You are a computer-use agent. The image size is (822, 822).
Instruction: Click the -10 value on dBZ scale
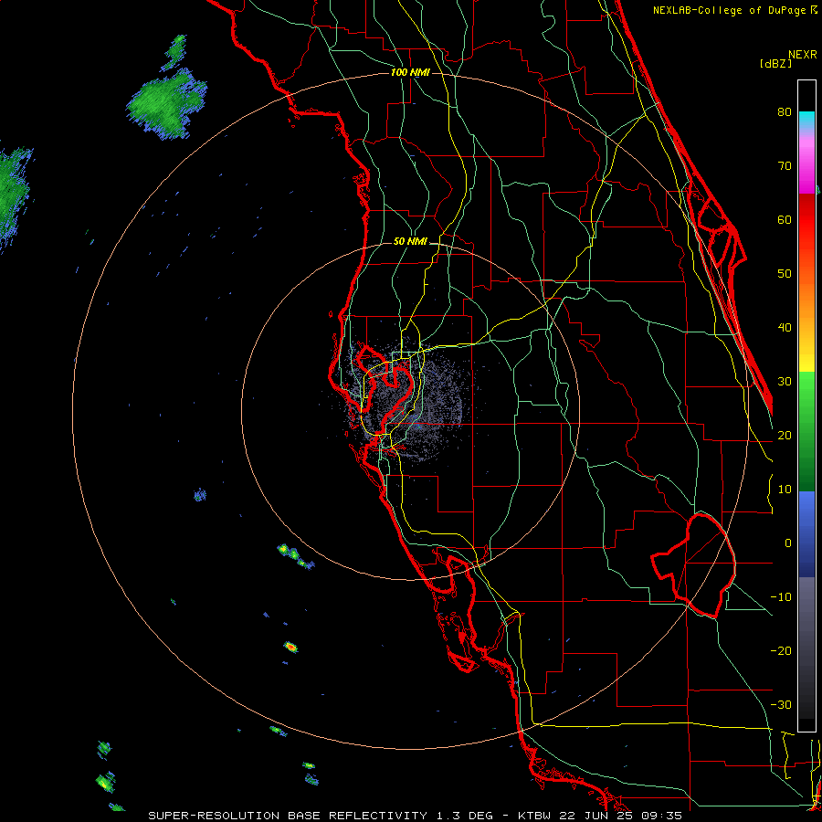[x=781, y=597]
